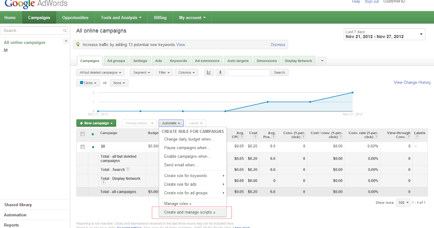The width and height of the screenshot is (434, 228).
Task: Change Show rows count from 500
Action: point(403,203)
